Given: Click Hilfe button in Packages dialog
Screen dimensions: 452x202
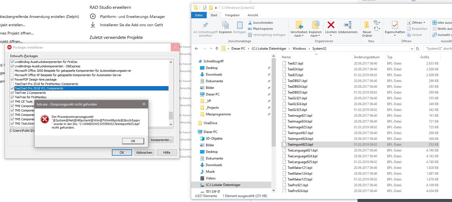Looking at the screenshot, I should [x=167, y=152].
